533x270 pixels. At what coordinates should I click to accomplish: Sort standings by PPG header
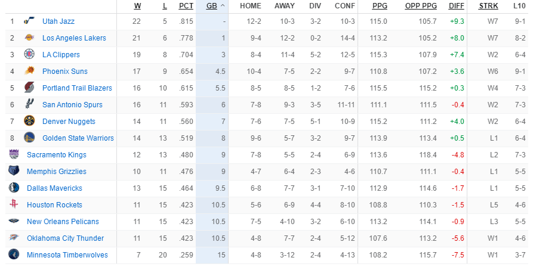click(x=379, y=6)
